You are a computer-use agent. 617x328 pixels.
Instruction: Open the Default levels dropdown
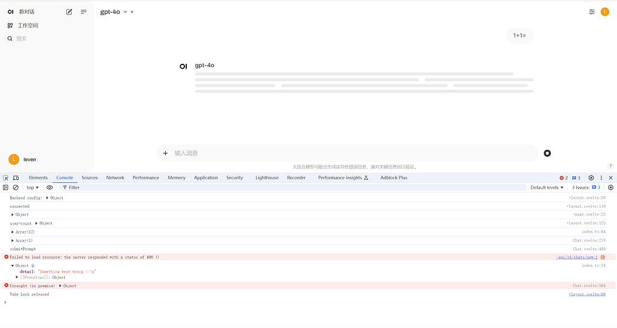pyautogui.click(x=547, y=188)
